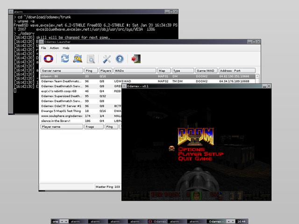The image size is (299, 224).
Task: Click the exit door toolbar icon
Action: 136,59
